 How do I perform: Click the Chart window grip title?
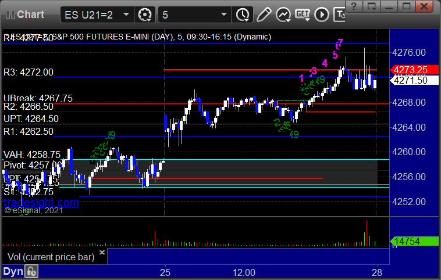point(25,15)
